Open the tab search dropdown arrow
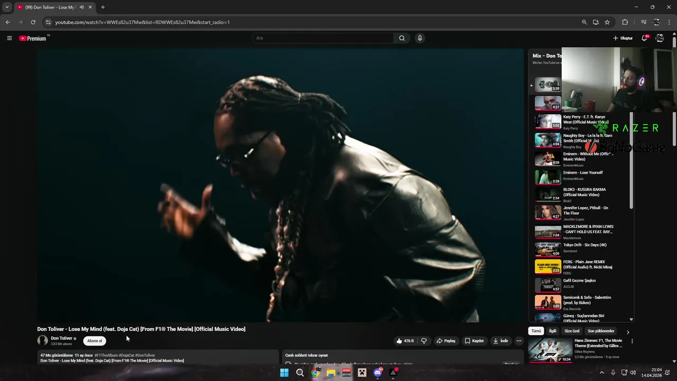Viewport: 677px width, 381px height. pyautogui.click(x=7, y=7)
